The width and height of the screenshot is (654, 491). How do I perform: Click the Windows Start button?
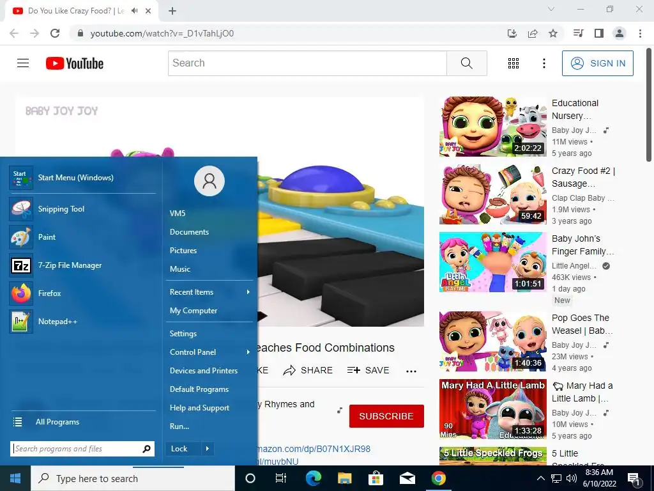(x=15, y=478)
